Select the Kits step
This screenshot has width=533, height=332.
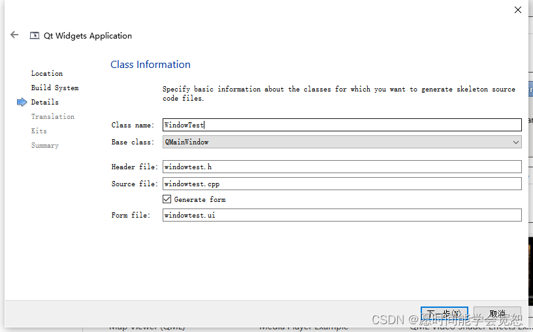point(39,131)
